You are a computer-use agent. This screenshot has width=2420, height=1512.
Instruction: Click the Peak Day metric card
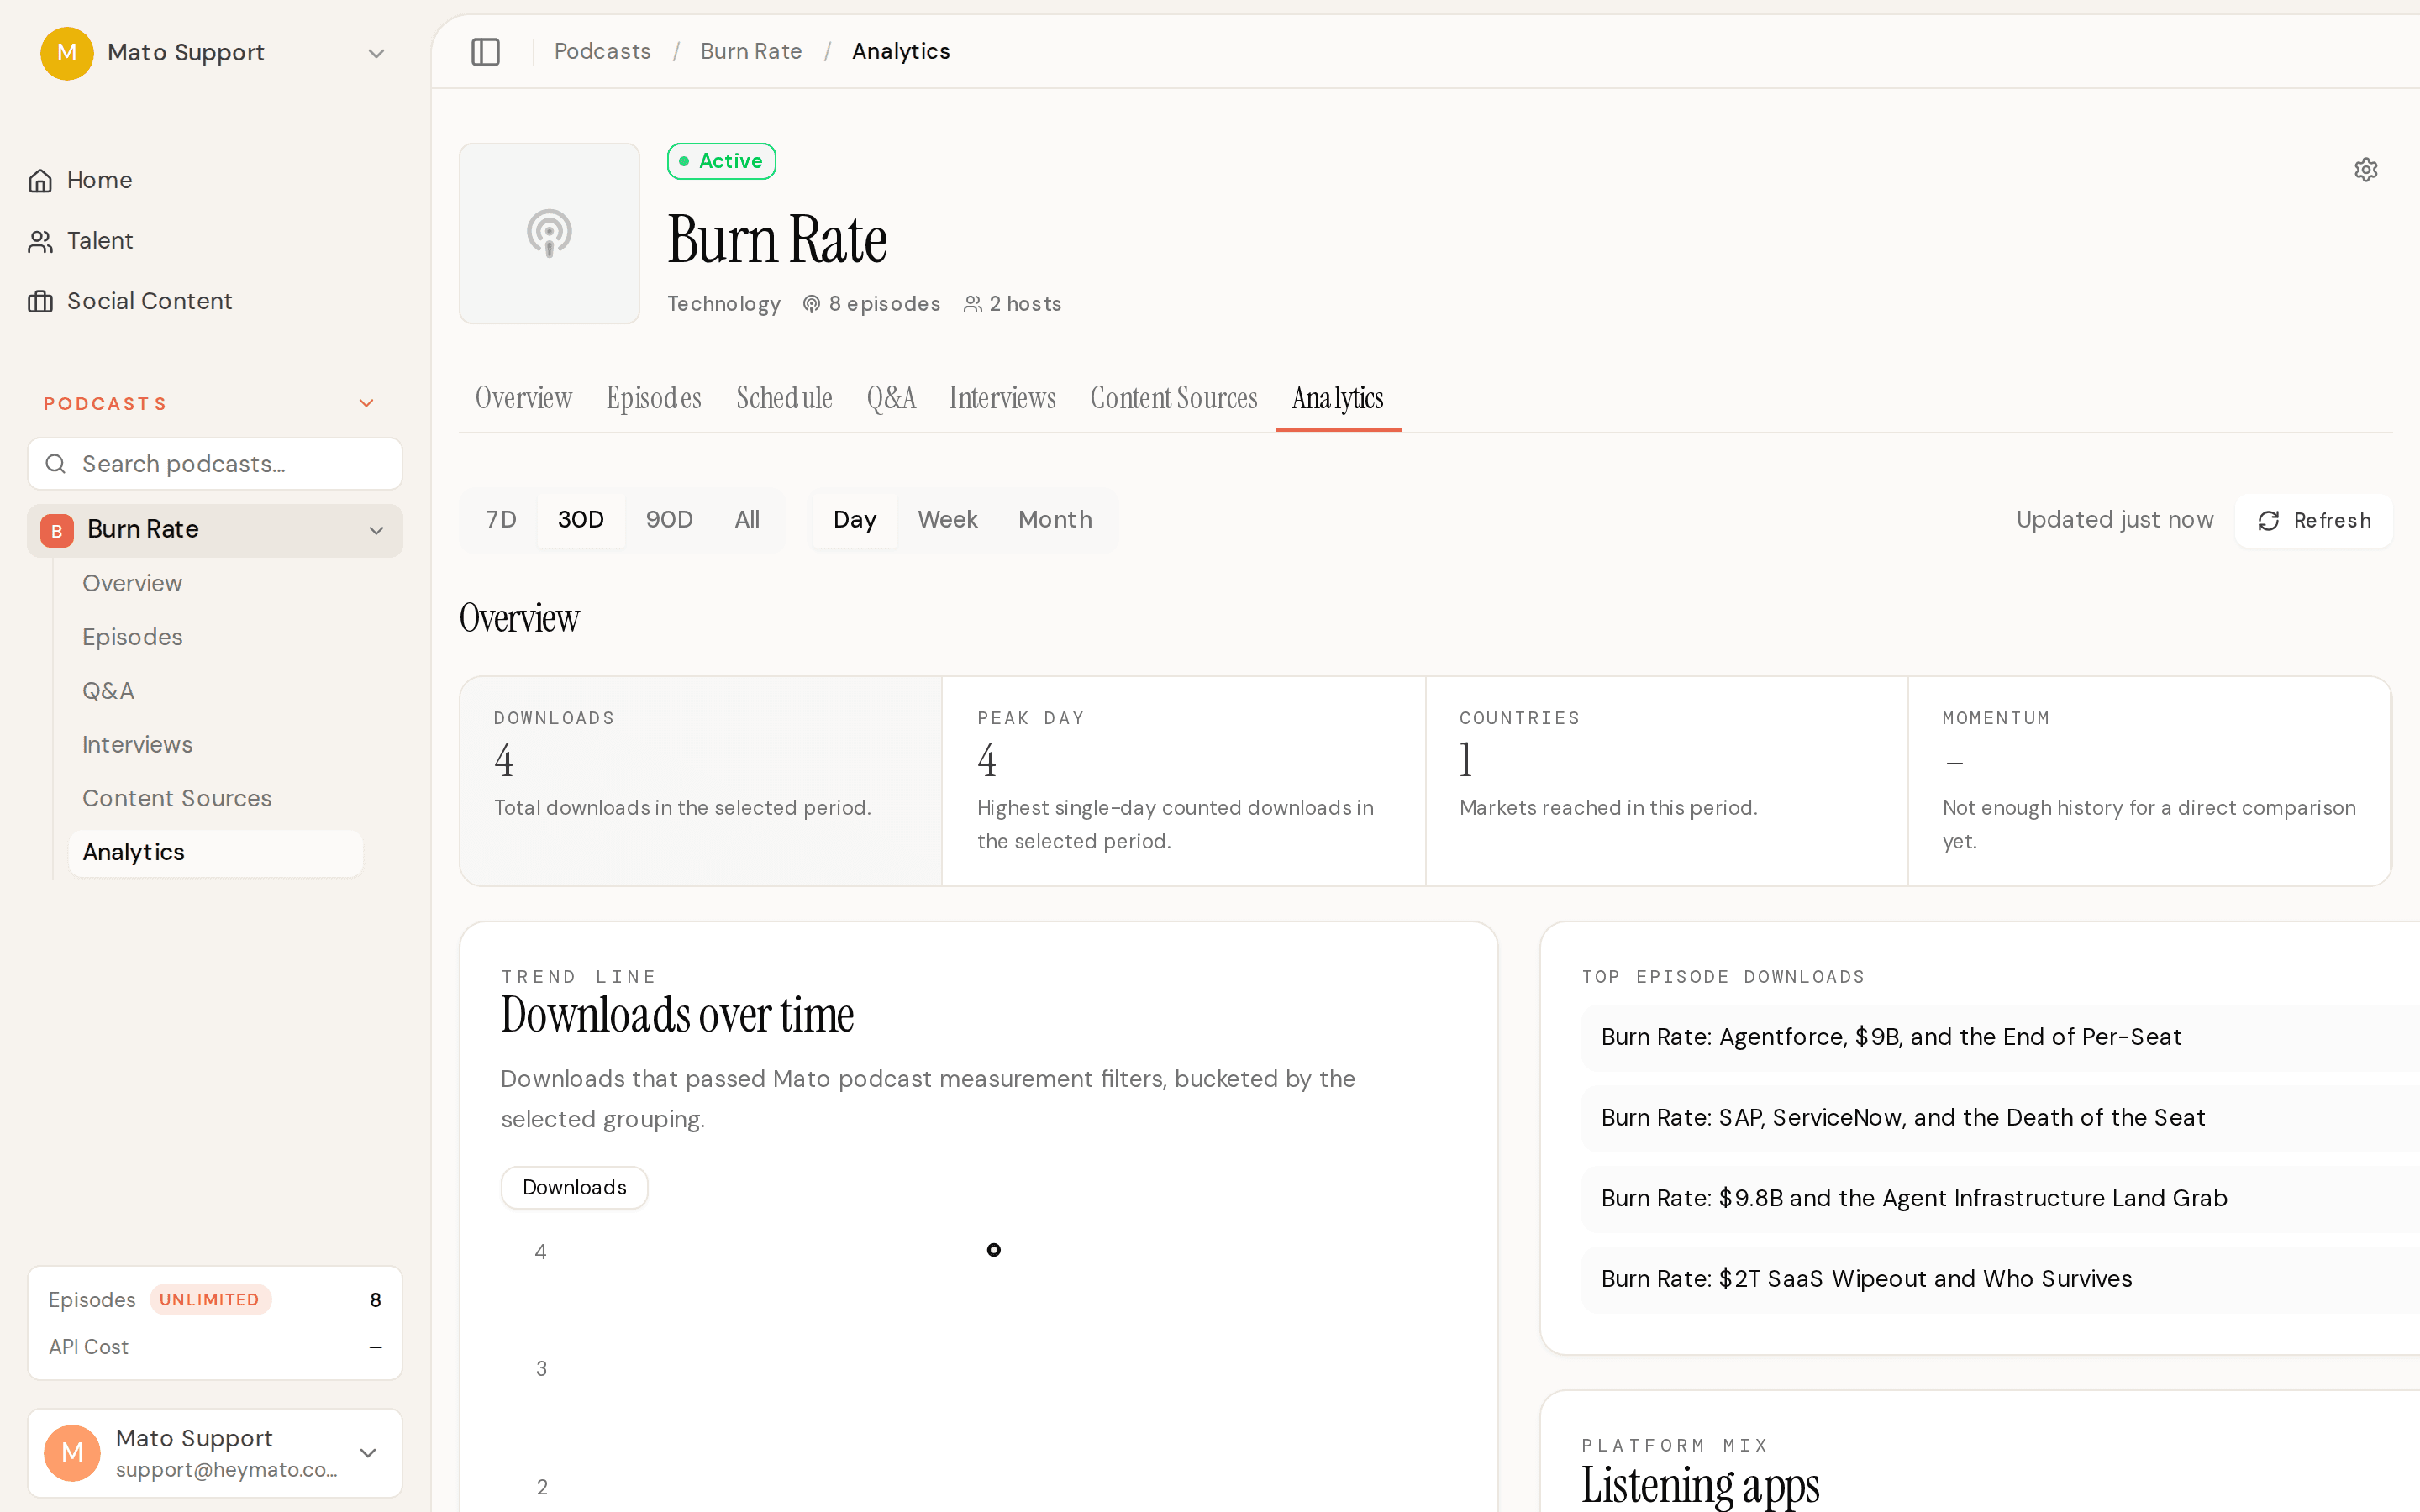(x=1184, y=781)
